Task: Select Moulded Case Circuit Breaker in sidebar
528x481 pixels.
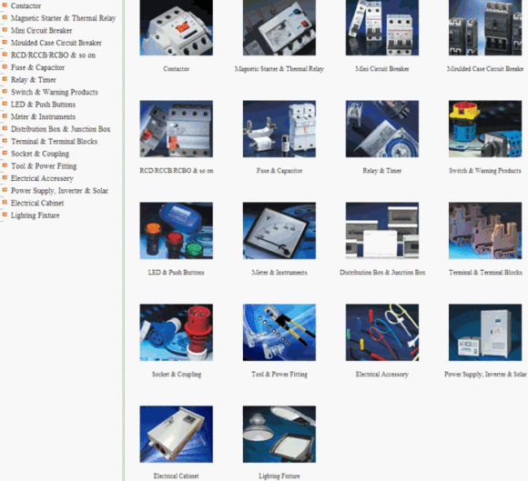Action: pyautogui.click(x=56, y=43)
